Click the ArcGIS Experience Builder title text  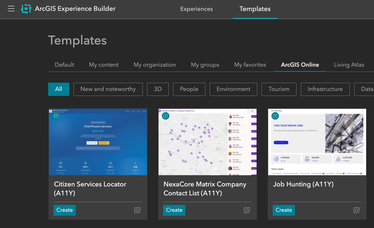pos(75,9)
